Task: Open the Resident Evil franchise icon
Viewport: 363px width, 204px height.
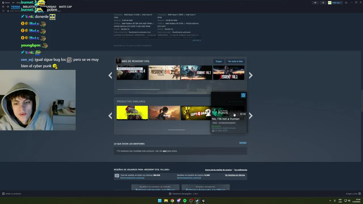Action: (119, 61)
